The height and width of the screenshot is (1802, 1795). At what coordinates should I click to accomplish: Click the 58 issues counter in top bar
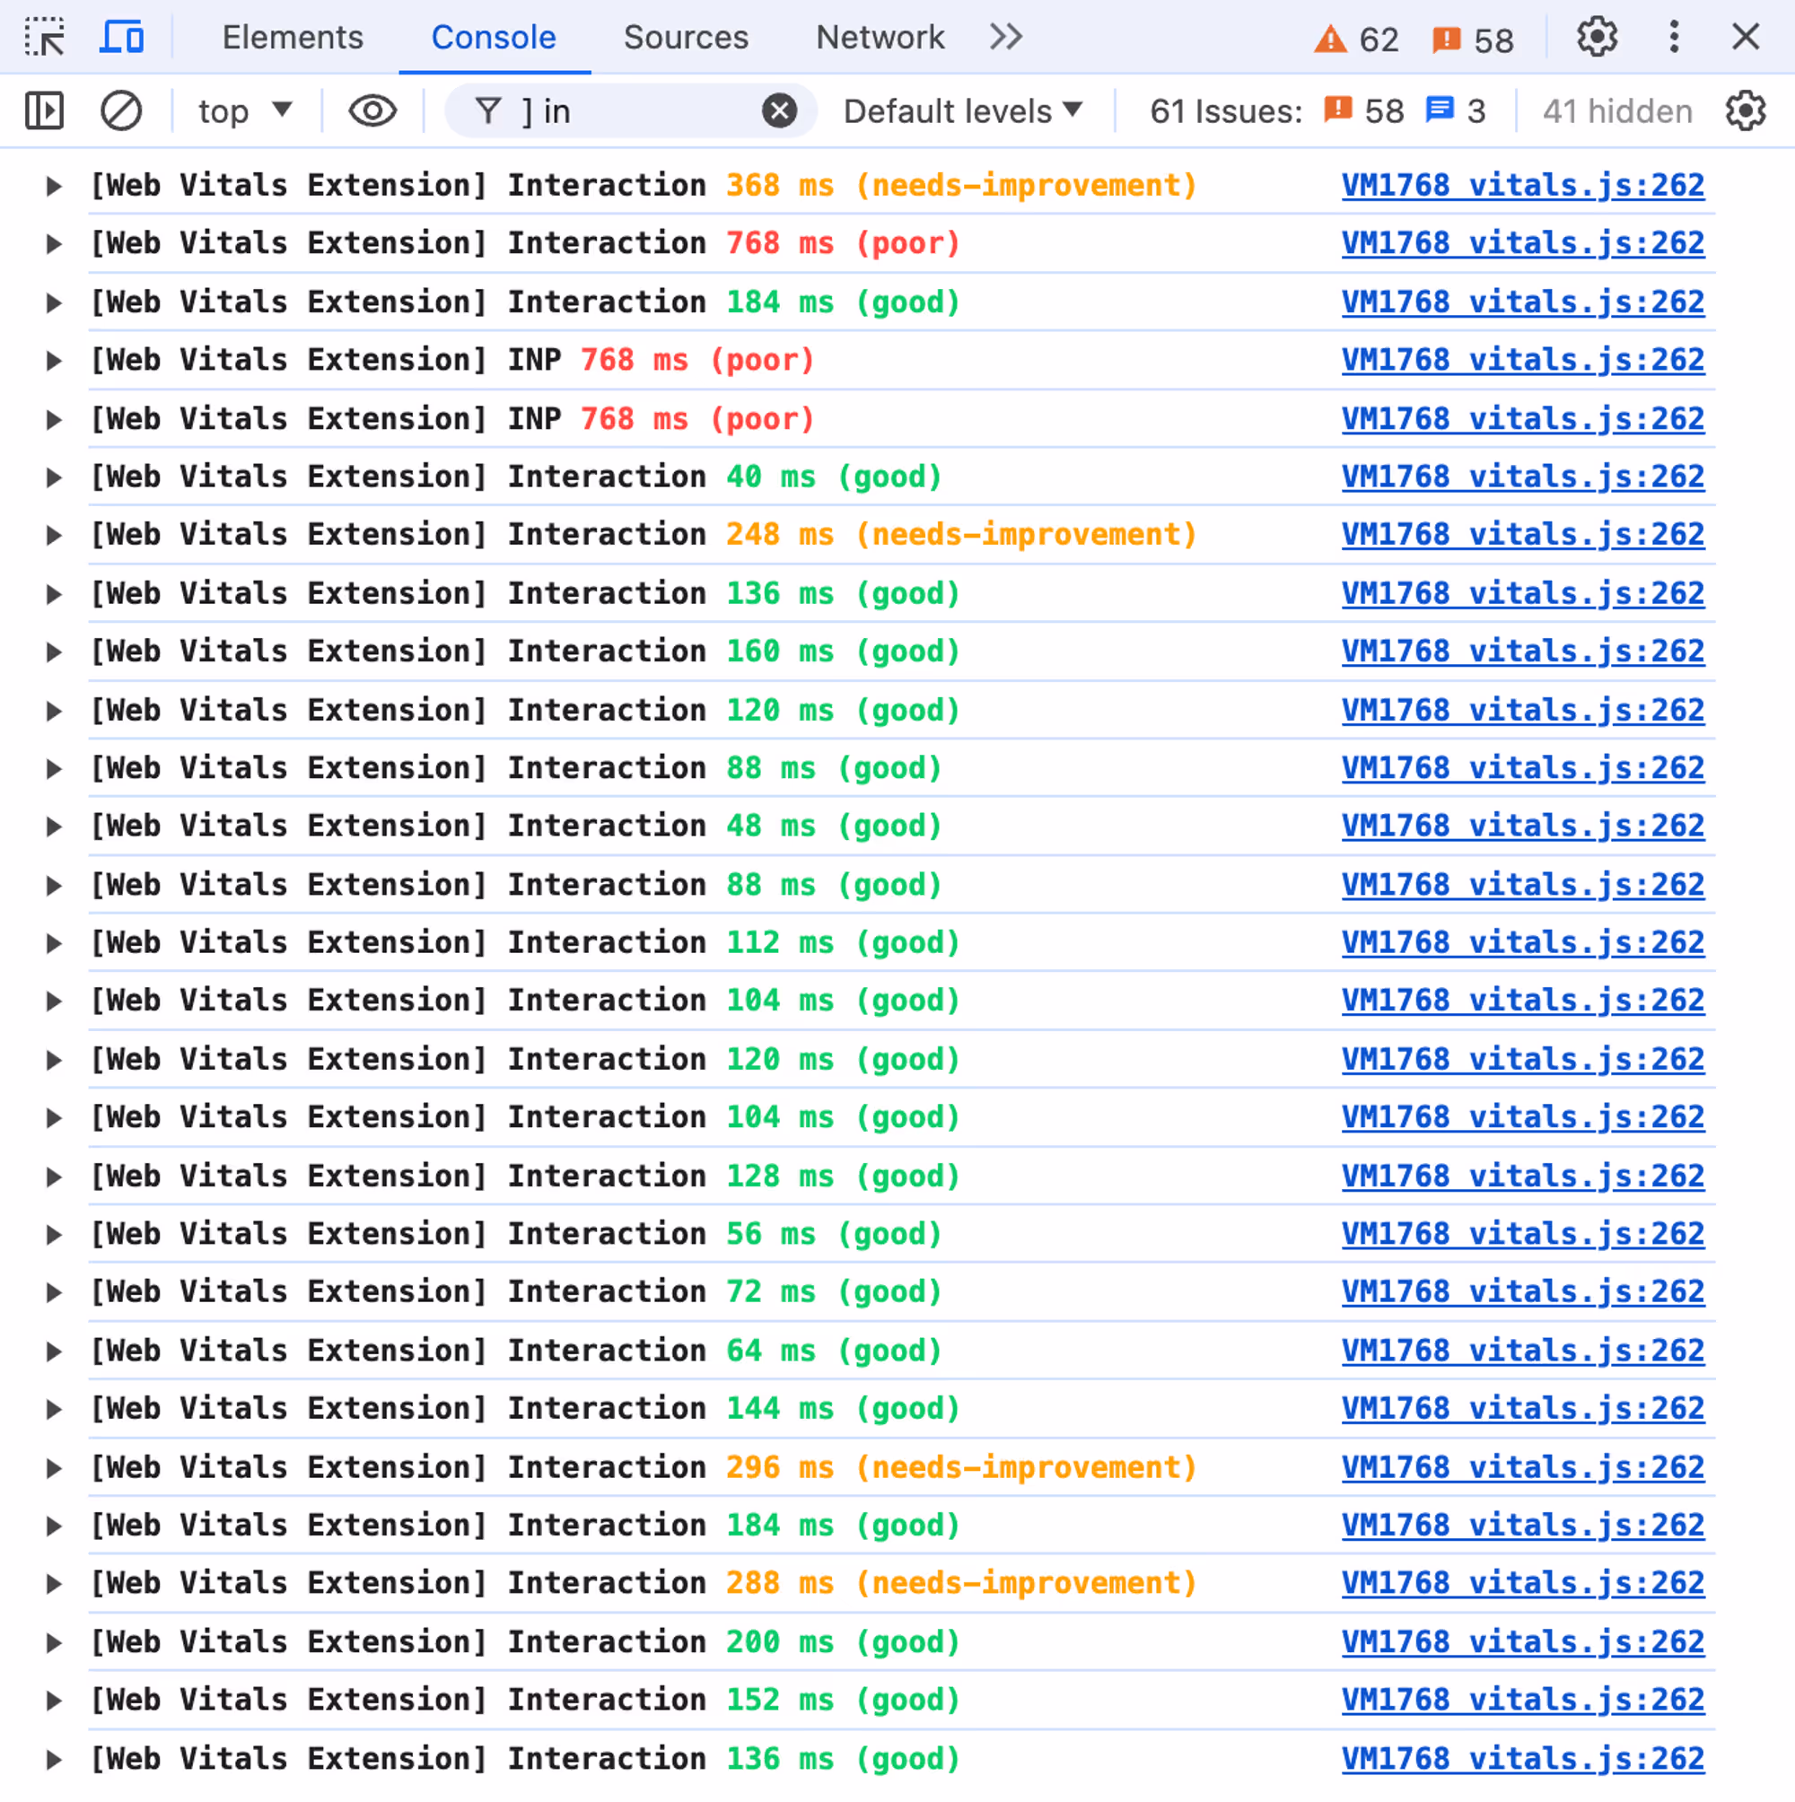(1472, 39)
